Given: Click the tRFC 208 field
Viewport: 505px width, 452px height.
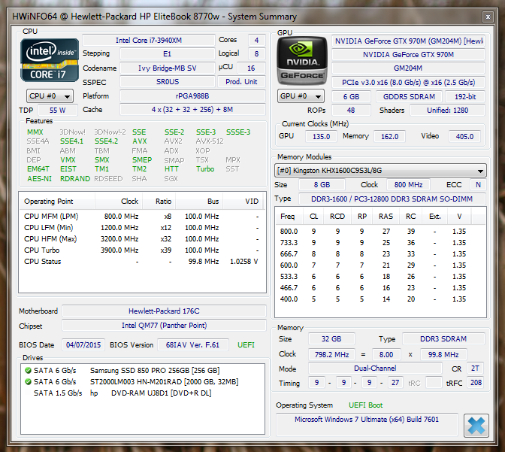Looking at the screenshot, I should coord(476,383).
